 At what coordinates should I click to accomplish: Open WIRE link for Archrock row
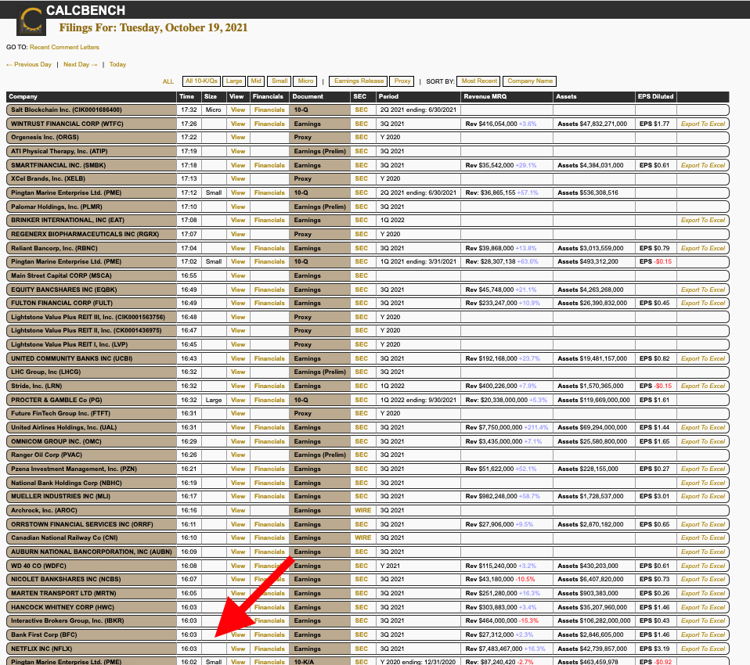point(362,510)
